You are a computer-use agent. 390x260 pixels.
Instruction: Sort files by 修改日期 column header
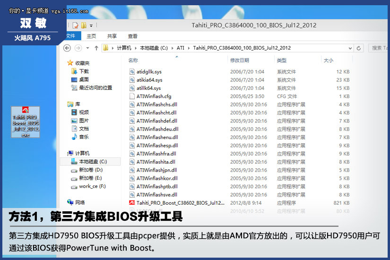click(239, 61)
